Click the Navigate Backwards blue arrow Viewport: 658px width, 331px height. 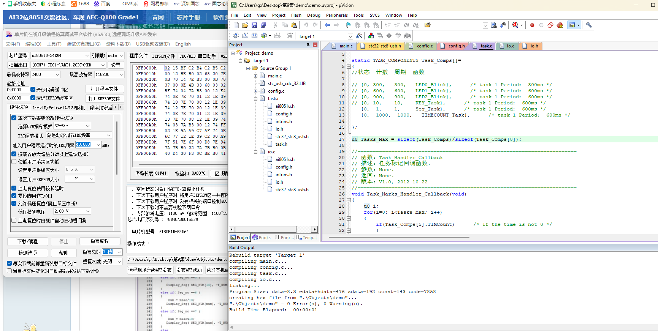[x=327, y=25]
